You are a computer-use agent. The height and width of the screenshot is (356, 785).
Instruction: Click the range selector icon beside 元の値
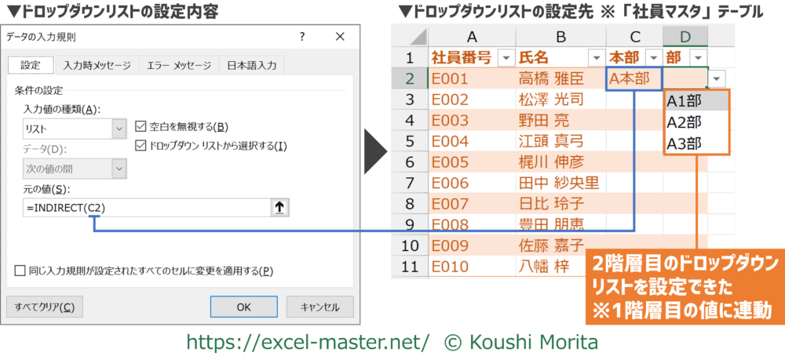(280, 207)
